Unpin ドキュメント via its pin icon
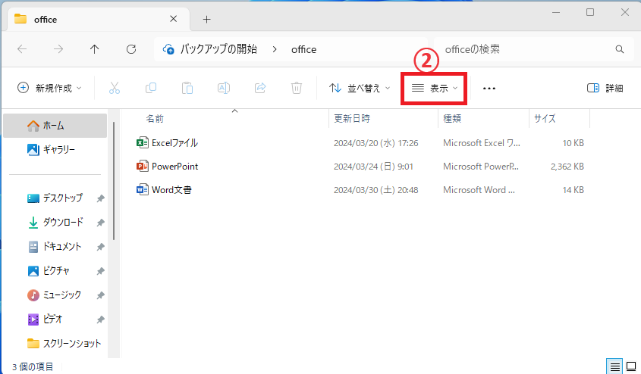The height and width of the screenshot is (374, 641). coord(100,247)
